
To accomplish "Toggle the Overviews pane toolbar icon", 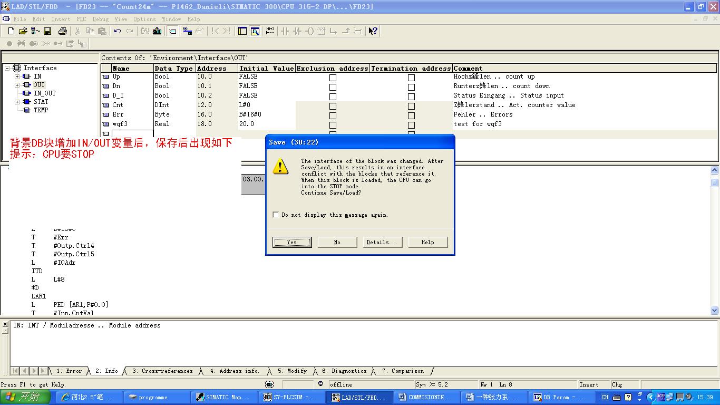I will click(x=242, y=31).
